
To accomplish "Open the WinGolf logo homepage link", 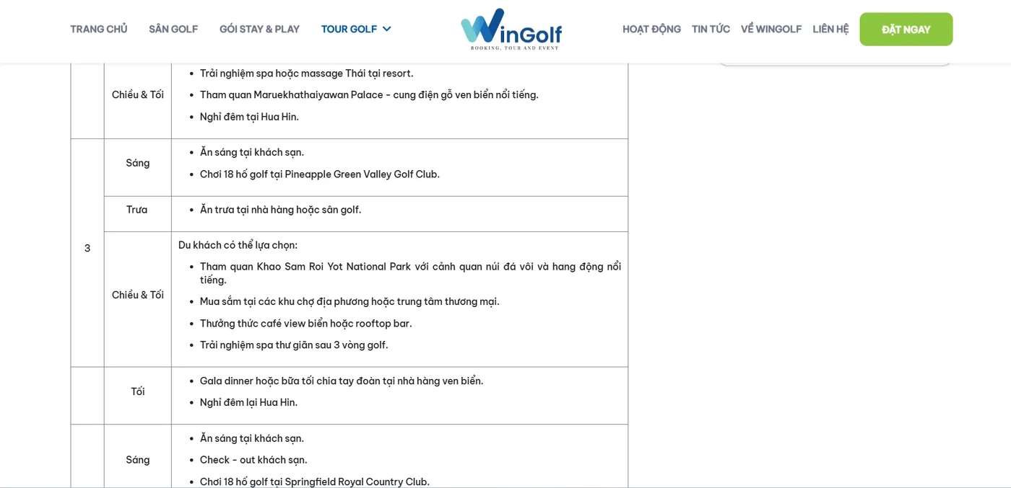I will (511, 29).
